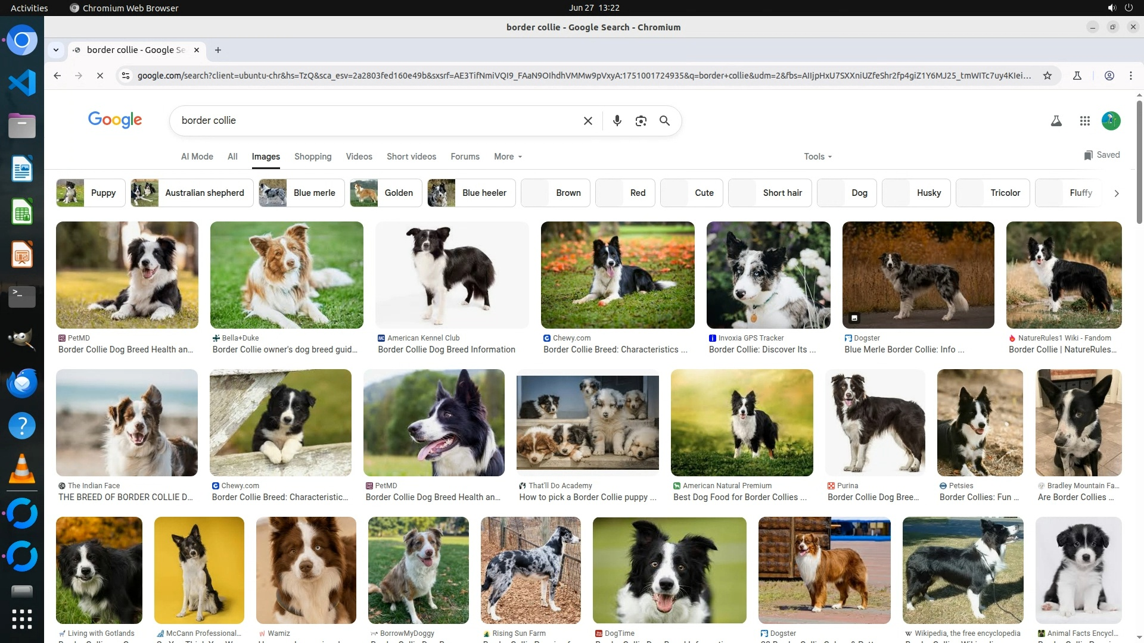Open Saved images link
The height and width of the screenshot is (643, 1144).
click(x=1102, y=155)
